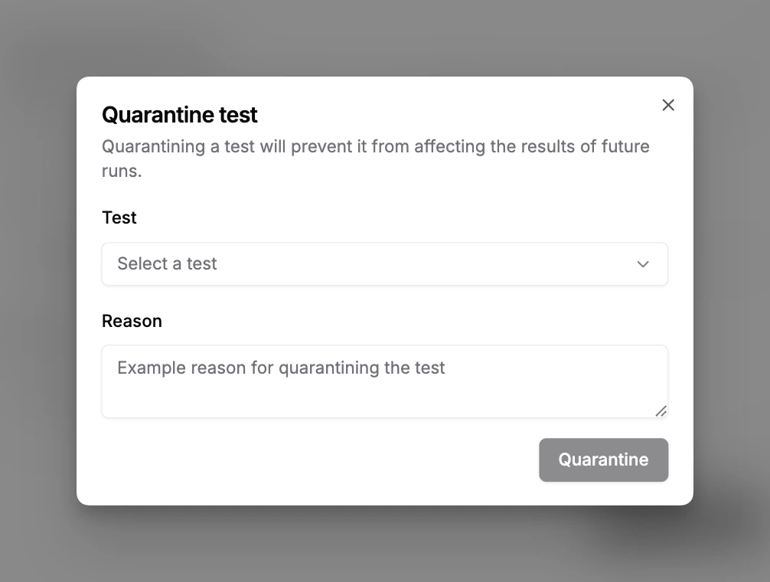This screenshot has height=582, width=770.
Task: Click the Select a test input field
Action: point(306,263)
